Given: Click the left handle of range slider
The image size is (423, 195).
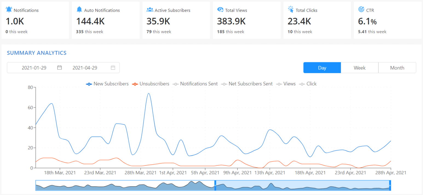Looking at the screenshot, I should tap(215, 185).
